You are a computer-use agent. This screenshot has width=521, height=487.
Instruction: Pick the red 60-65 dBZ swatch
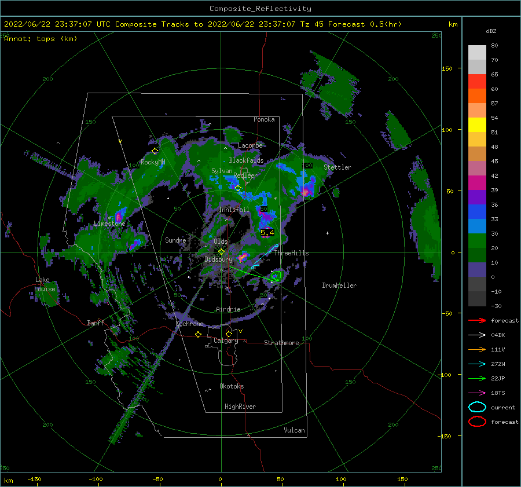(x=477, y=82)
